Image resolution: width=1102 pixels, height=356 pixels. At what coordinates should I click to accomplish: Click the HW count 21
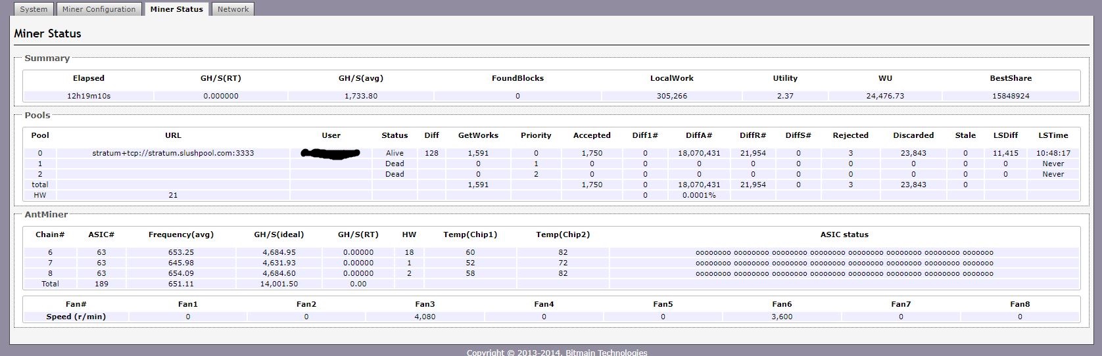(x=173, y=195)
